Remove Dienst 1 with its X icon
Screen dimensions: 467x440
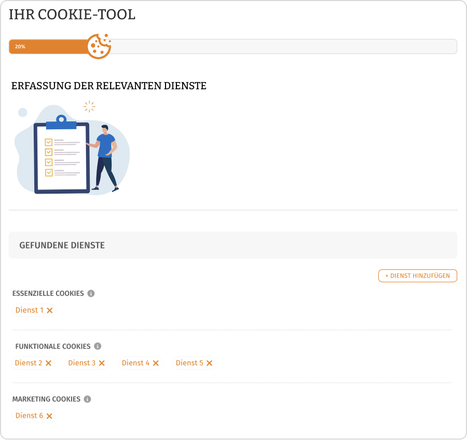(50, 310)
